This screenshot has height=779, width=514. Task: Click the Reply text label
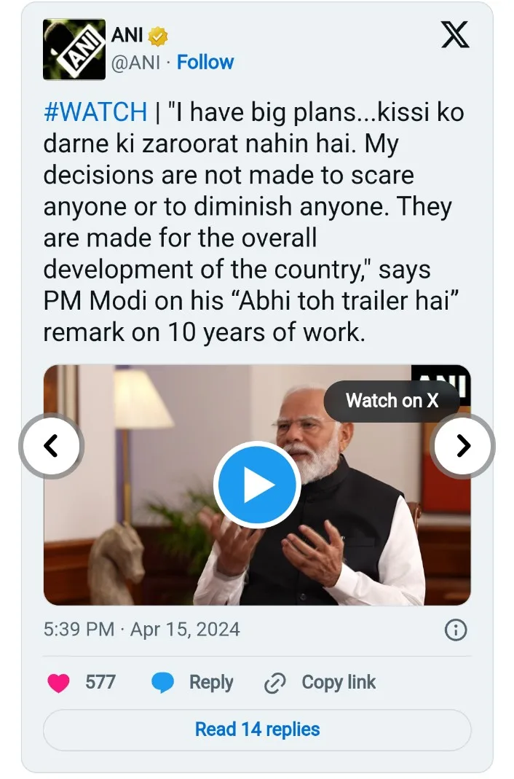[x=211, y=683]
